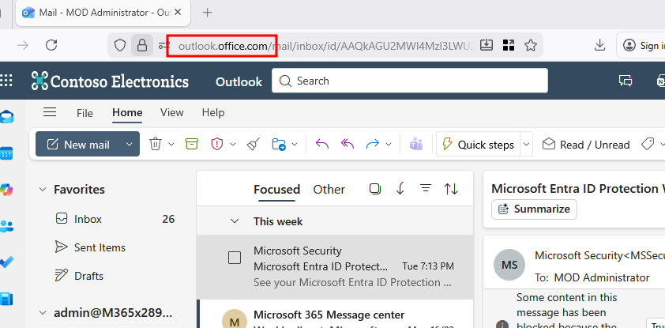Open the View ribbon tab

click(171, 113)
